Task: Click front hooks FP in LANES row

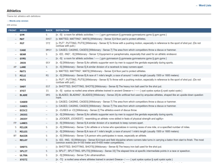Action: [15, 123]
